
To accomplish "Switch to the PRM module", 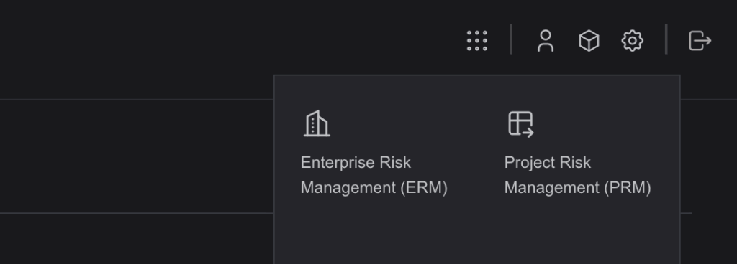I will [x=577, y=154].
